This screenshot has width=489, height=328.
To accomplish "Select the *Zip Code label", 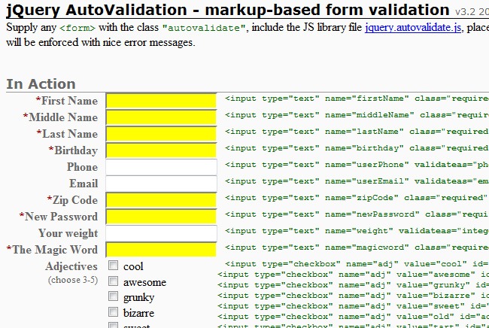I will click(72, 200).
